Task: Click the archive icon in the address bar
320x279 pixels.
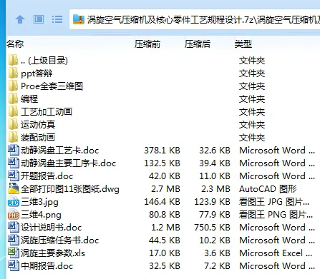Action: (79, 19)
